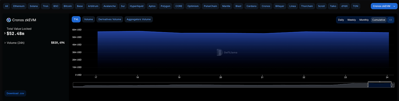
Task: Switch chart grouping to Cumulative
Action: coord(379,20)
